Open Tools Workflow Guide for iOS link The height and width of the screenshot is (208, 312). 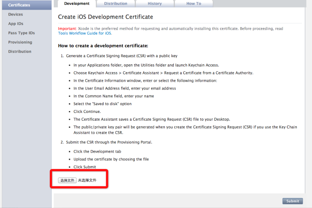point(85,33)
